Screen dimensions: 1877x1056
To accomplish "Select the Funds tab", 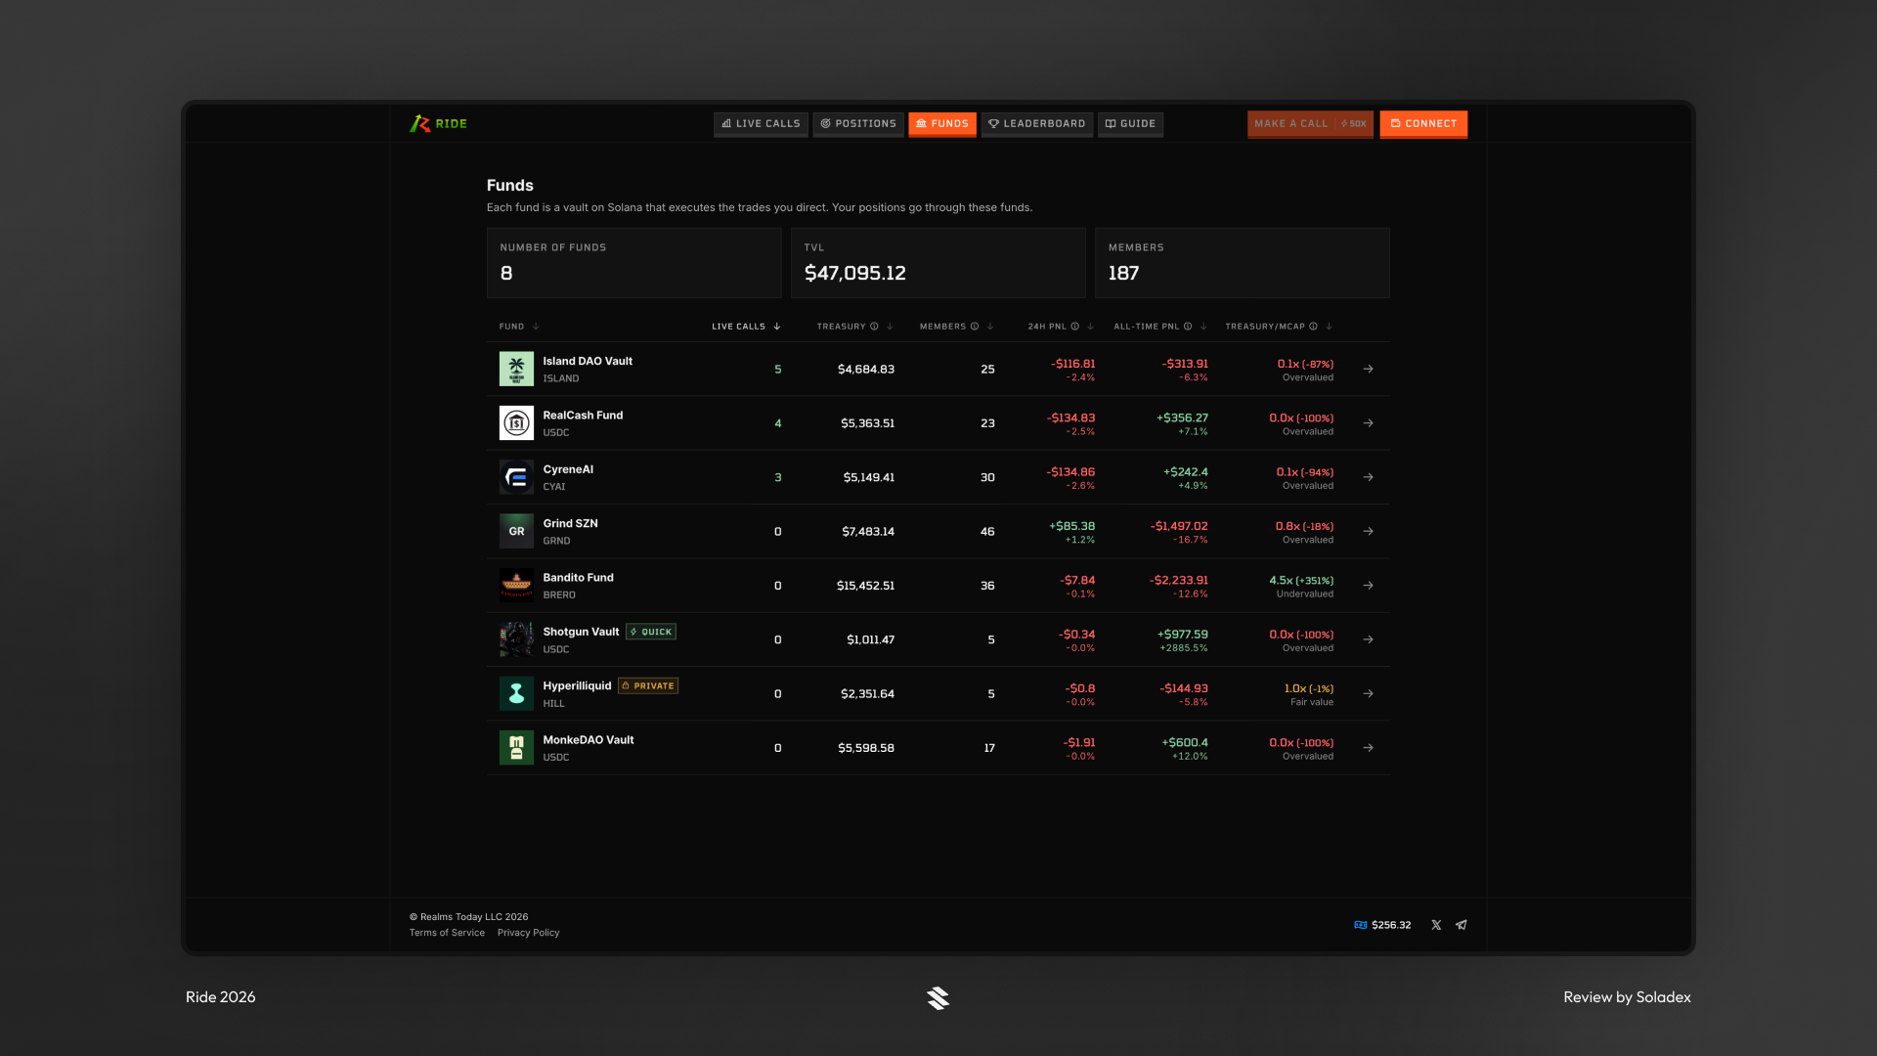I will point(942,124).
